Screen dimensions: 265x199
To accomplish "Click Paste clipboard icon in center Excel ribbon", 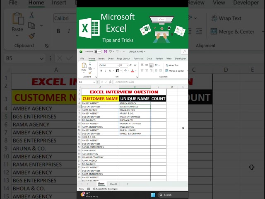I will [x=84, y=65].
